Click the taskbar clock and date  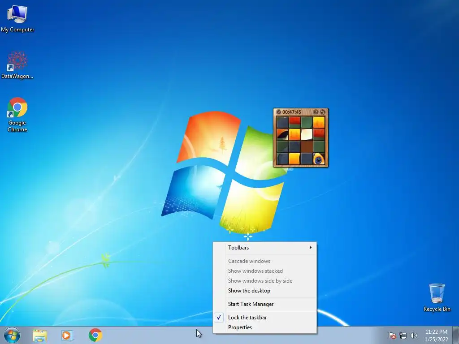coord(436,335)
